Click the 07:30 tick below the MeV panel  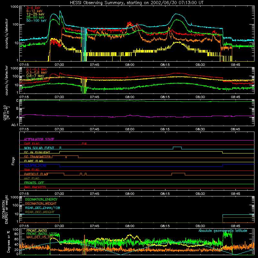coord(59,97)
